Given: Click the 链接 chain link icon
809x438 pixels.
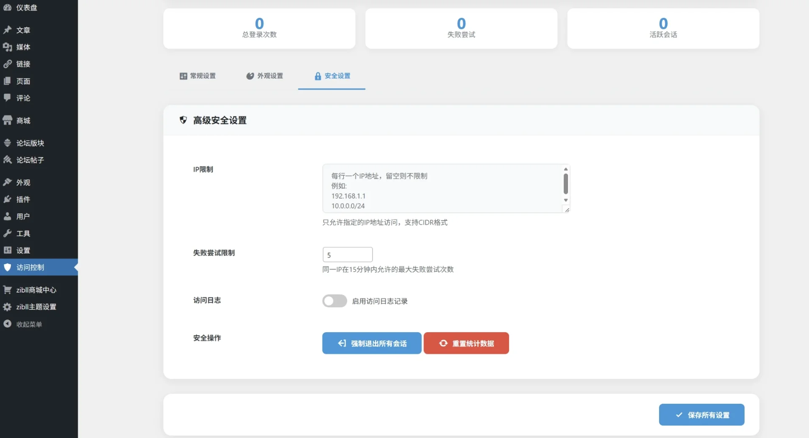Looking at the screenshot, I should click(7, 64).
